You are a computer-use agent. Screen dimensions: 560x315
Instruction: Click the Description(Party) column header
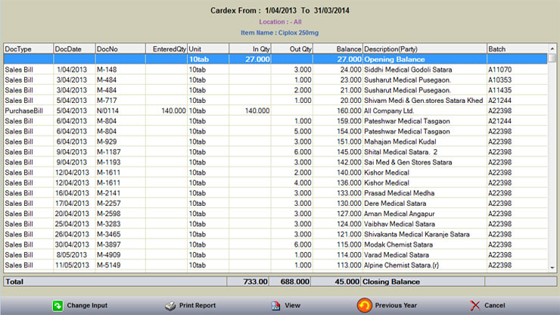coord(425,48)
